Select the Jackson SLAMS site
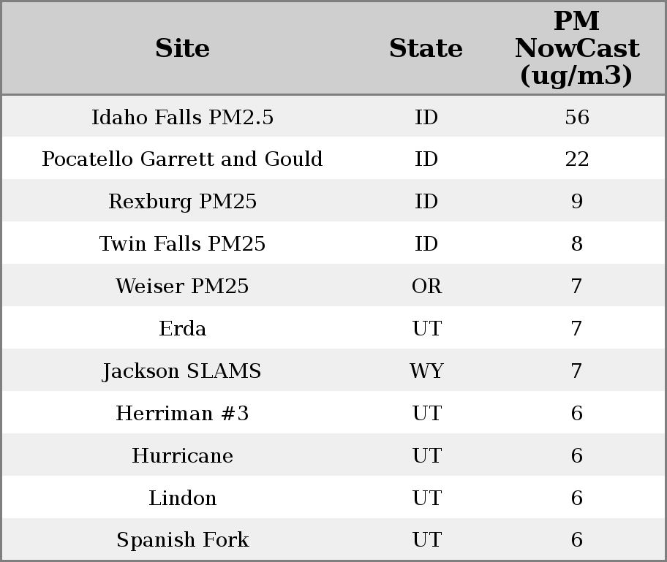Image resolution: width=667 pixels, height=562 pixels. [182, 371]
